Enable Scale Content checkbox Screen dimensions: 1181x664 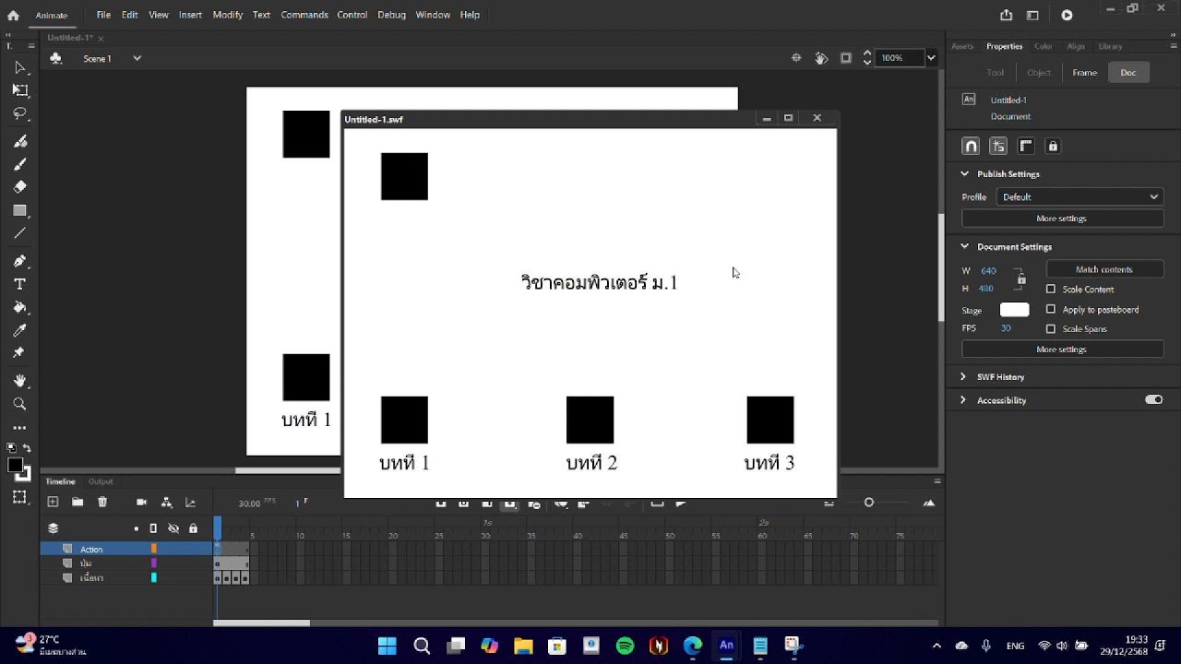[1051, 289]
